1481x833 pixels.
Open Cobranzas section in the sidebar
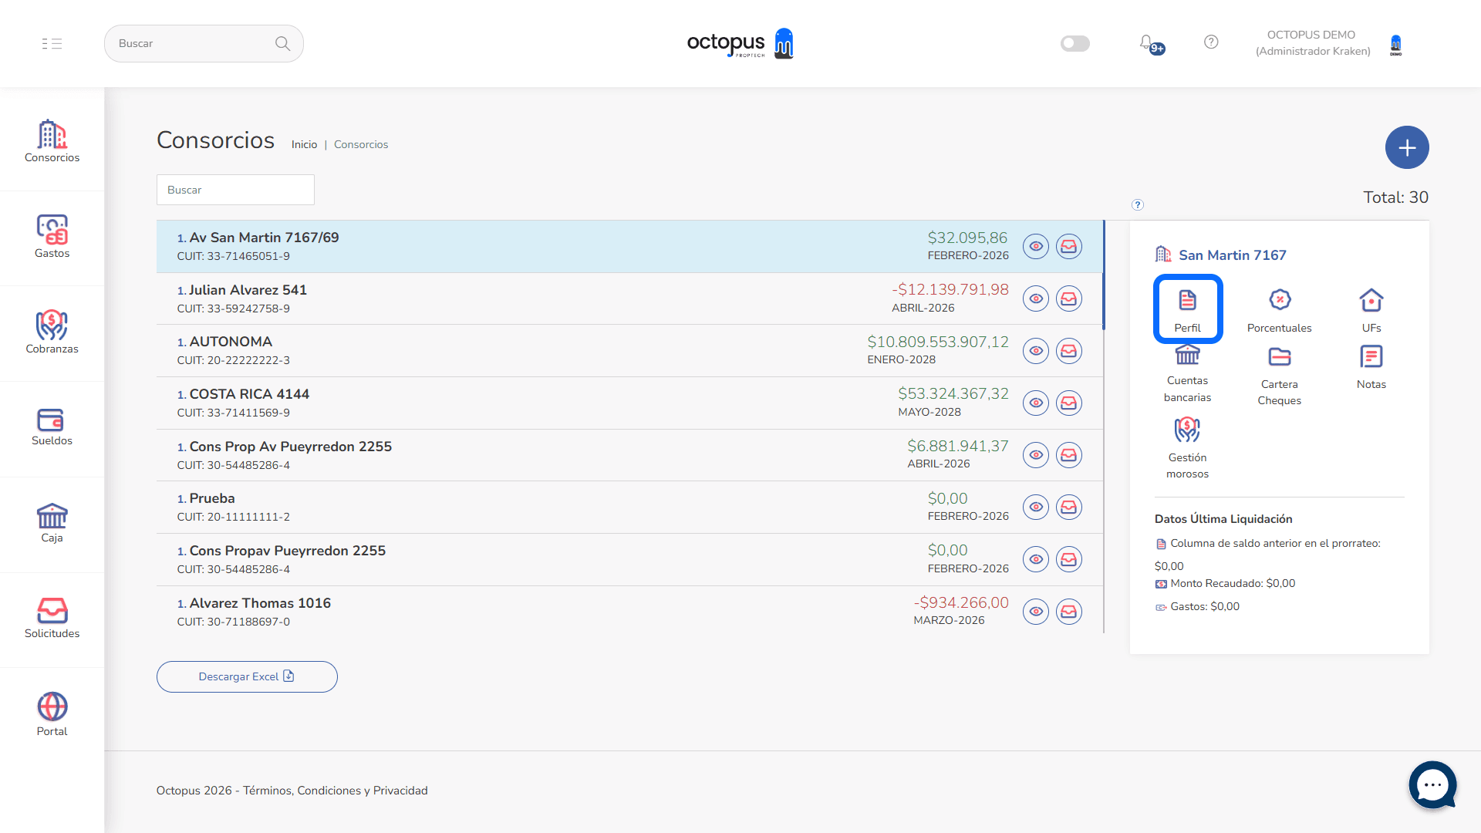click(x=52, y=332)
